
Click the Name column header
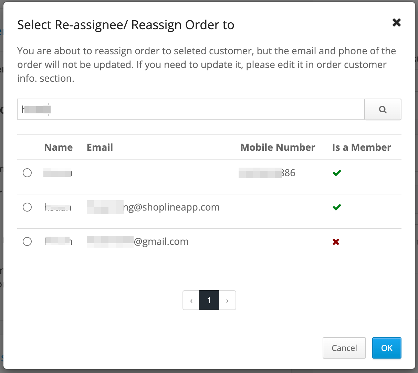[59, 147]
